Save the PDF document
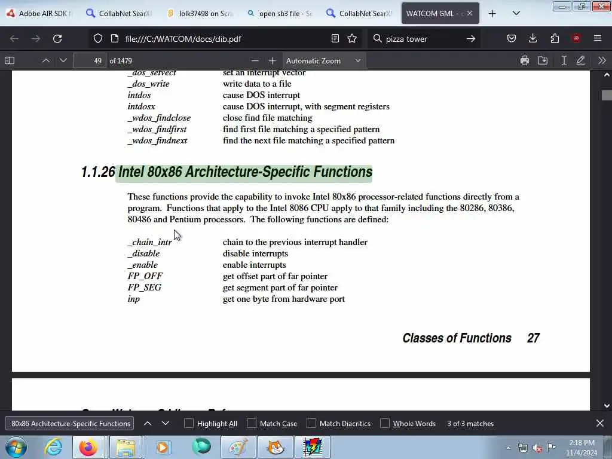 (543, 60)
